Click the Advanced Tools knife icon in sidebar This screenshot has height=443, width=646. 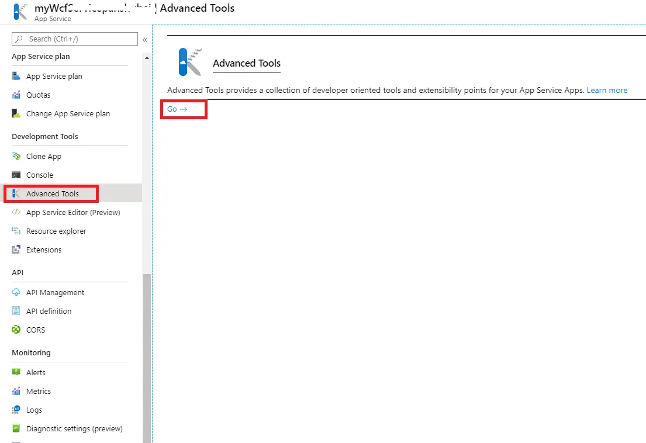tap(16, 193)
